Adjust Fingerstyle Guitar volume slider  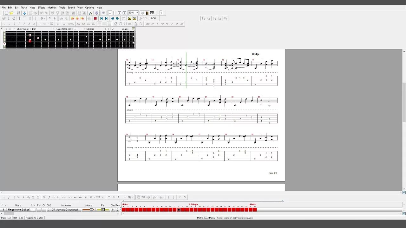[88, 210]
